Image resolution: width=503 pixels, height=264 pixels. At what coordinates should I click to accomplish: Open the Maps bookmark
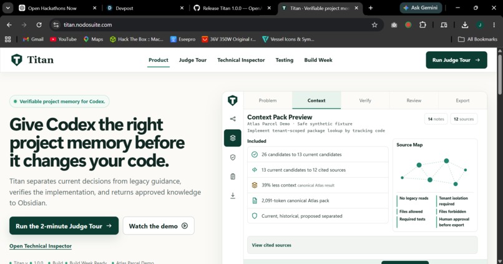point(94,39)
